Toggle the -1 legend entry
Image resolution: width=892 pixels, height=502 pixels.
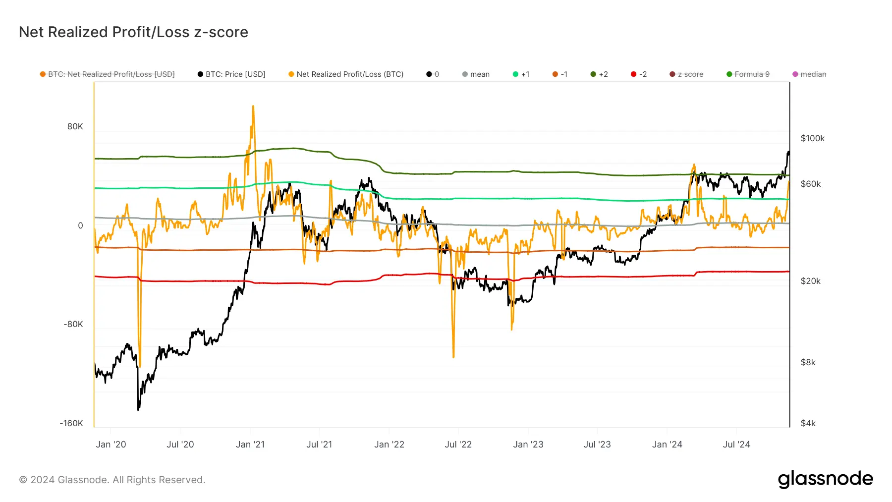(560, 74)
